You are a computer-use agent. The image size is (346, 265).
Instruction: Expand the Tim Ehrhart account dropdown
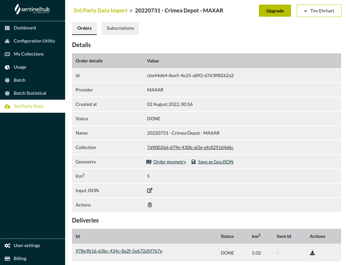point(319,11)
